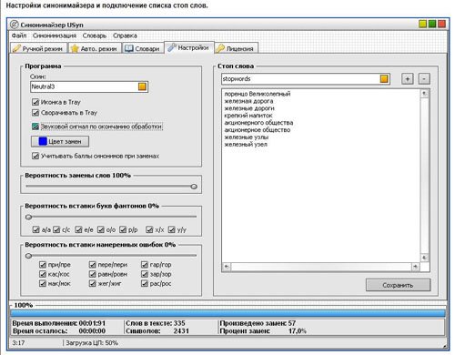
Task: Toggle Учитывать баллы синонимов при заменах
Action: click(35, 156)
